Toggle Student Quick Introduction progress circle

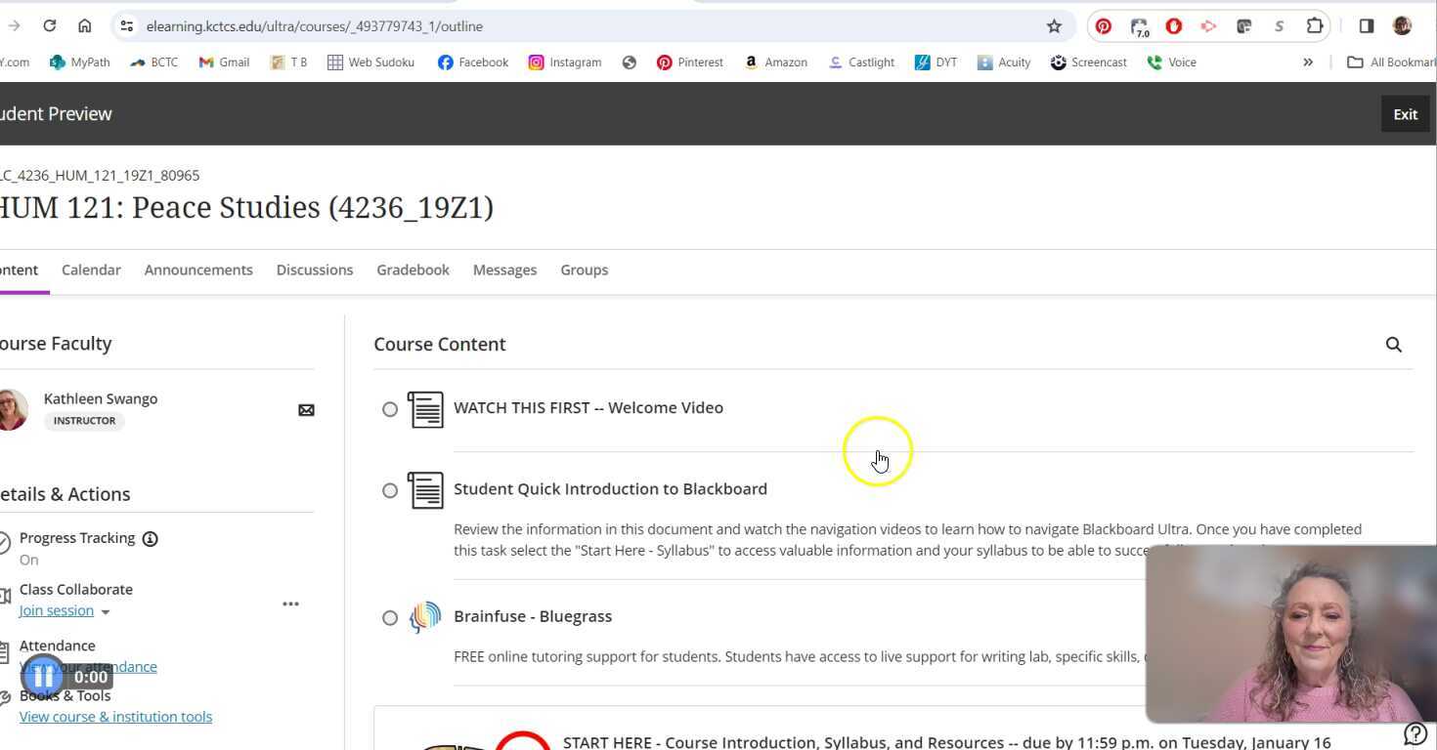click(x=390, y=490)
